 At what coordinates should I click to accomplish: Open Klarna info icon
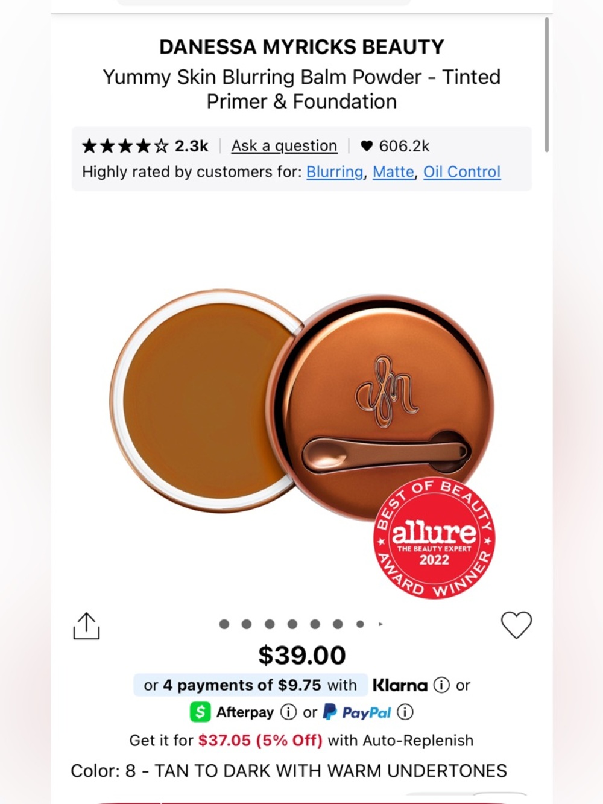point(442,685)
